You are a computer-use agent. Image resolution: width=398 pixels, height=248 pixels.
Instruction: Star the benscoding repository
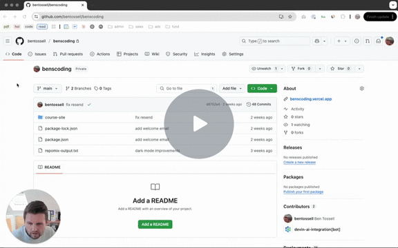tap(341, 69)
